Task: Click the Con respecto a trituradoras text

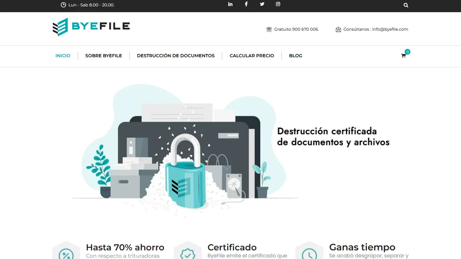Action: (123, 256)
